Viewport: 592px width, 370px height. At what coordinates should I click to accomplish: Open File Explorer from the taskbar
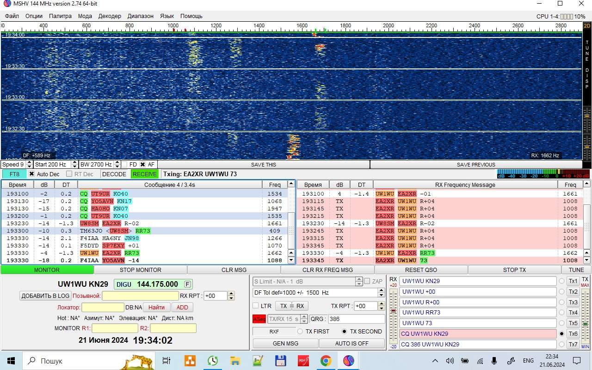(x=235, y=361)
